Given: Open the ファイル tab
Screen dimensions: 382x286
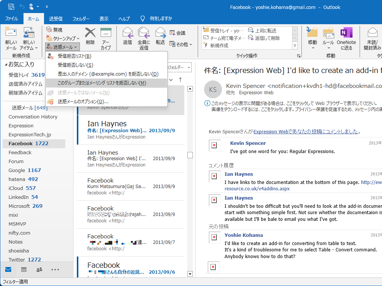Looking at the screenshot, I should (11, 19).
